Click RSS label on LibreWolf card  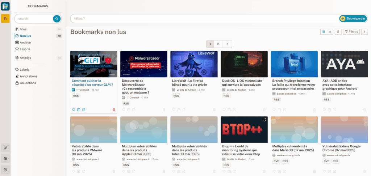(x=176, y=96)
